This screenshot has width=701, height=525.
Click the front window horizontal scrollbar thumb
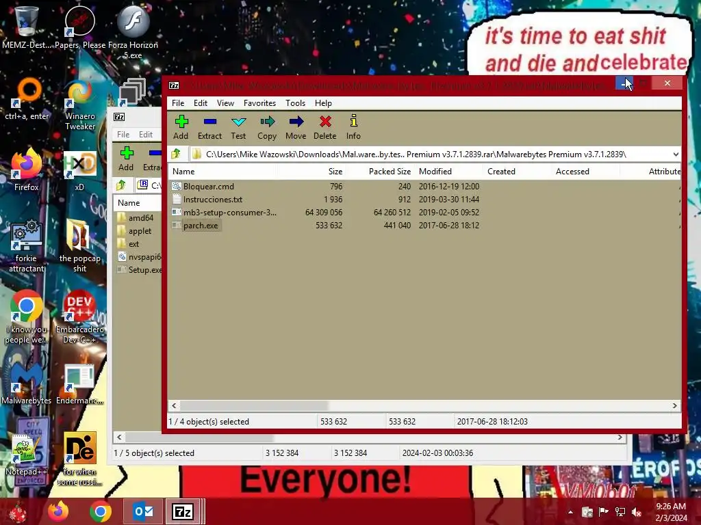pos(253,406)
